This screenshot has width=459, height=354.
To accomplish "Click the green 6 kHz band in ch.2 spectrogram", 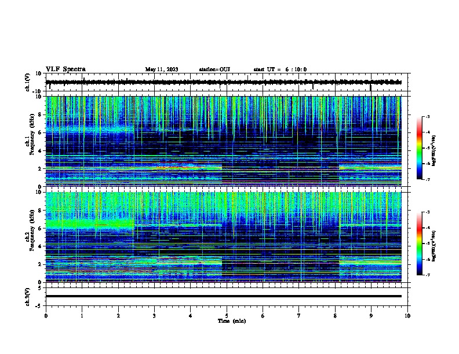I will (90, 224).
